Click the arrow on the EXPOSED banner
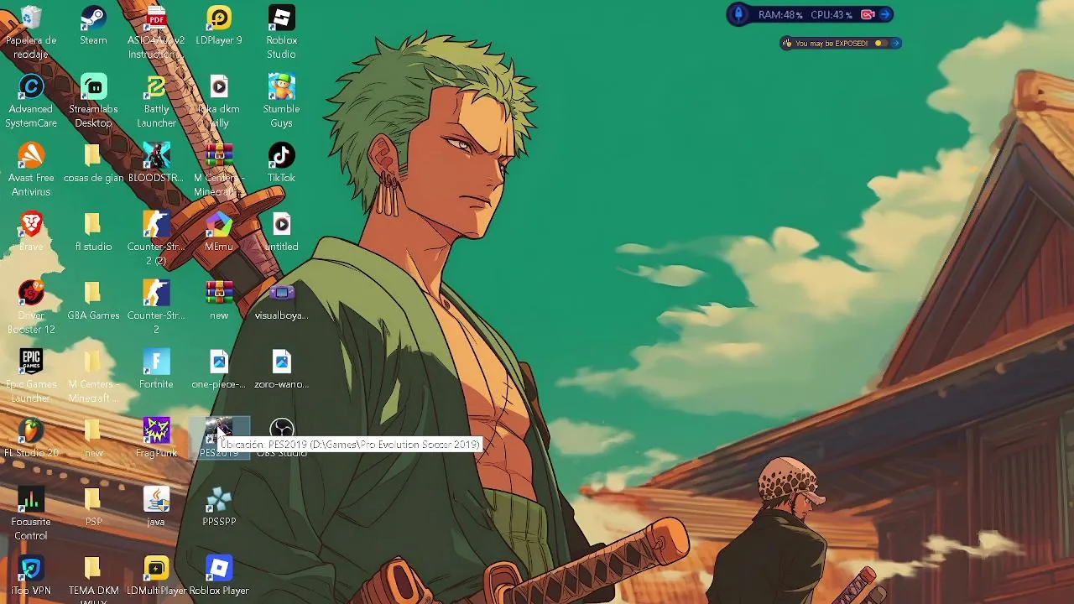The width and height of the screenshot is (1074, 604). tap(895, 43)
